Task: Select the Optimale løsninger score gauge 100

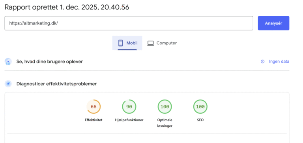Action: [165, 107]
